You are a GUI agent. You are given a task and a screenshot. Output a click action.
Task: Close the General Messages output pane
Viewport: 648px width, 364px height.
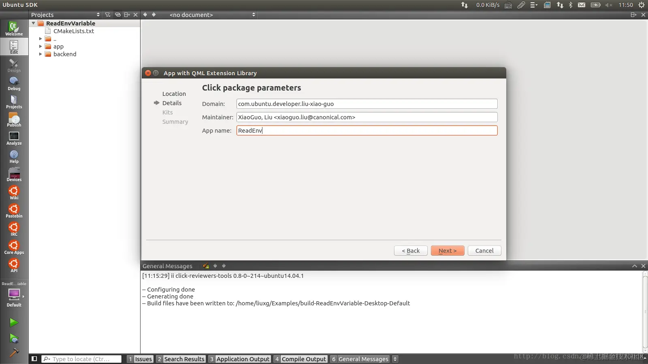point(643,266)
